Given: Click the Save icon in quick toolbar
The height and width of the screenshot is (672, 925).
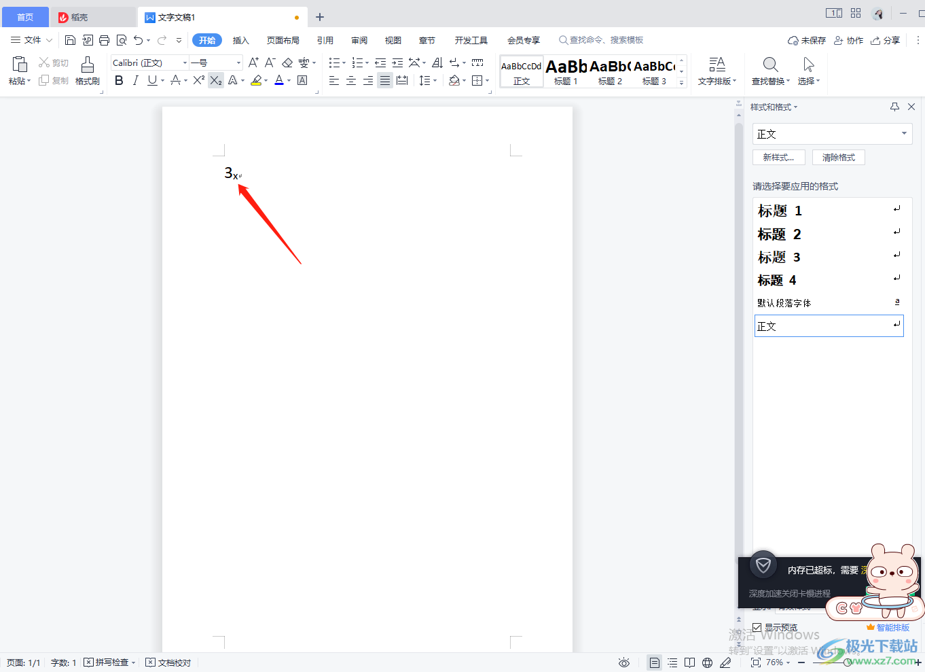Looking at the screenshot, I should [70, 40].
